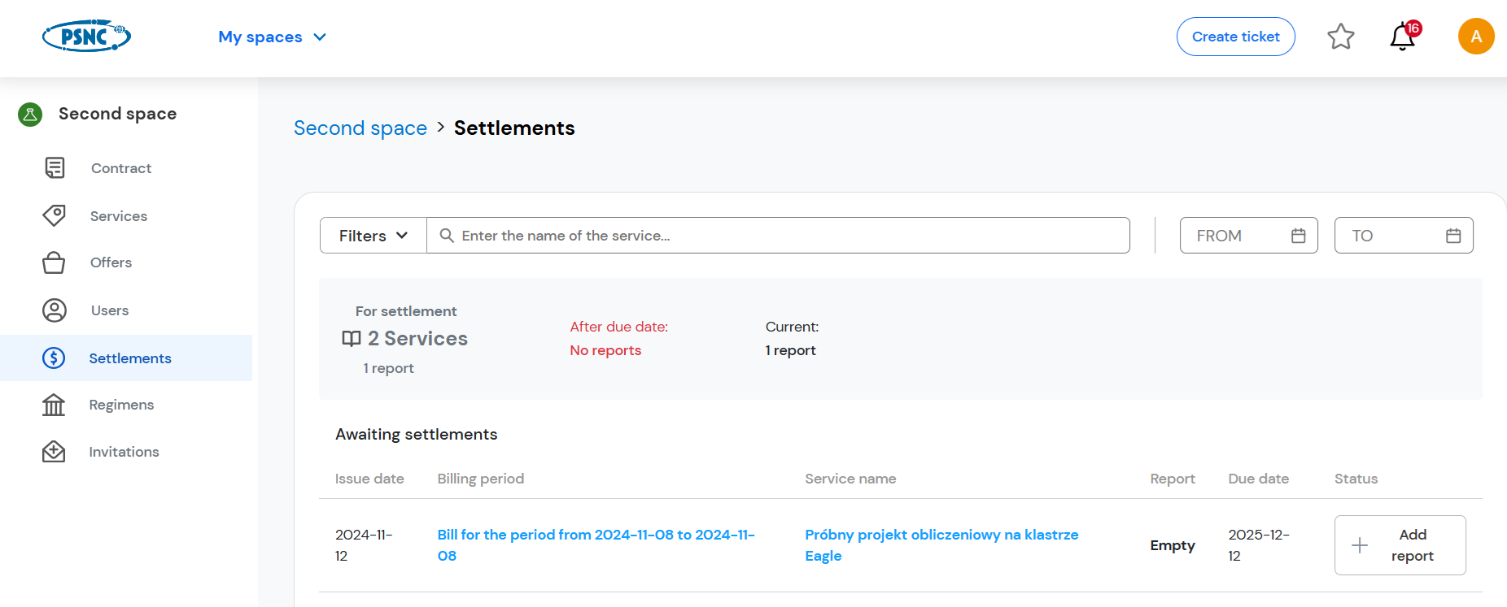
Task: Click the Invitations envelope icon
Action: tap(54, 452)
